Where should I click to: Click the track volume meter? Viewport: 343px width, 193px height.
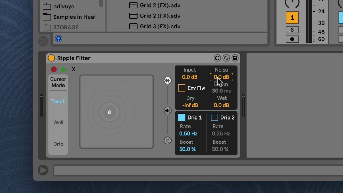click(309, 21)
